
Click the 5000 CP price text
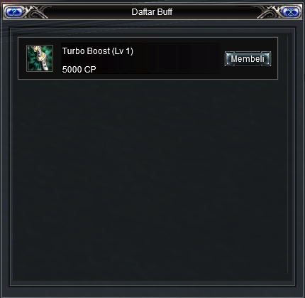[x=79, y=70]
